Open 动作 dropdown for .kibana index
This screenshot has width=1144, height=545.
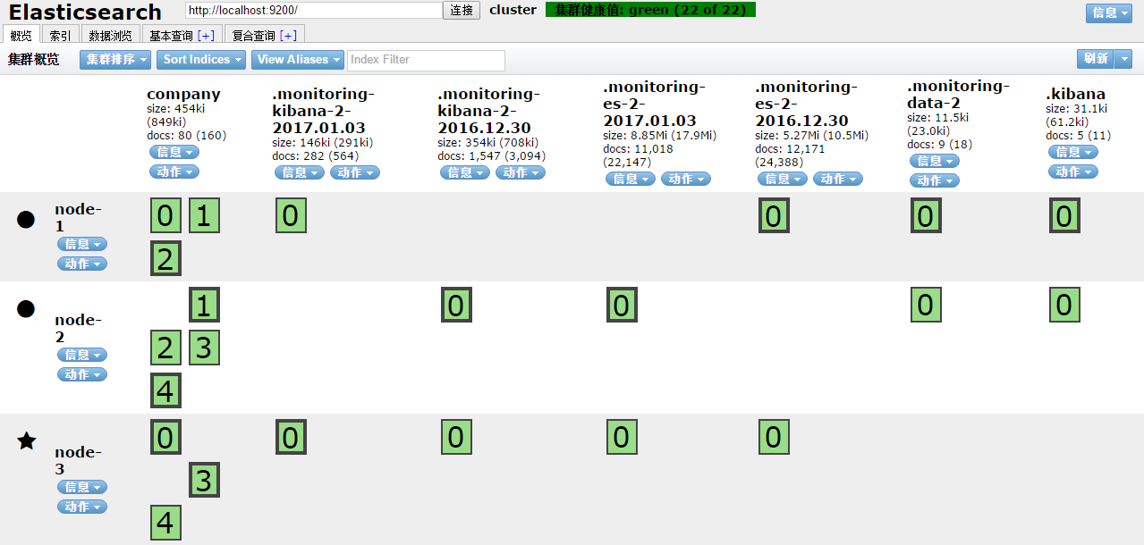point(1073,172)
